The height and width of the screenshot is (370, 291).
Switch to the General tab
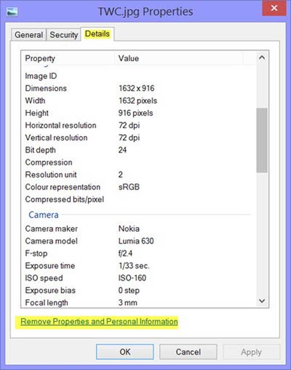tap(29, 35)
